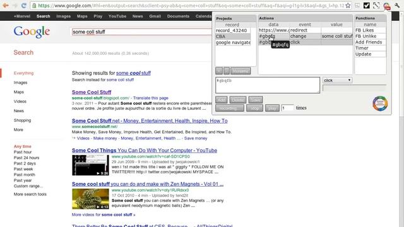
Task: Click the plus button under Projects
Action: (x=219, y=71)
